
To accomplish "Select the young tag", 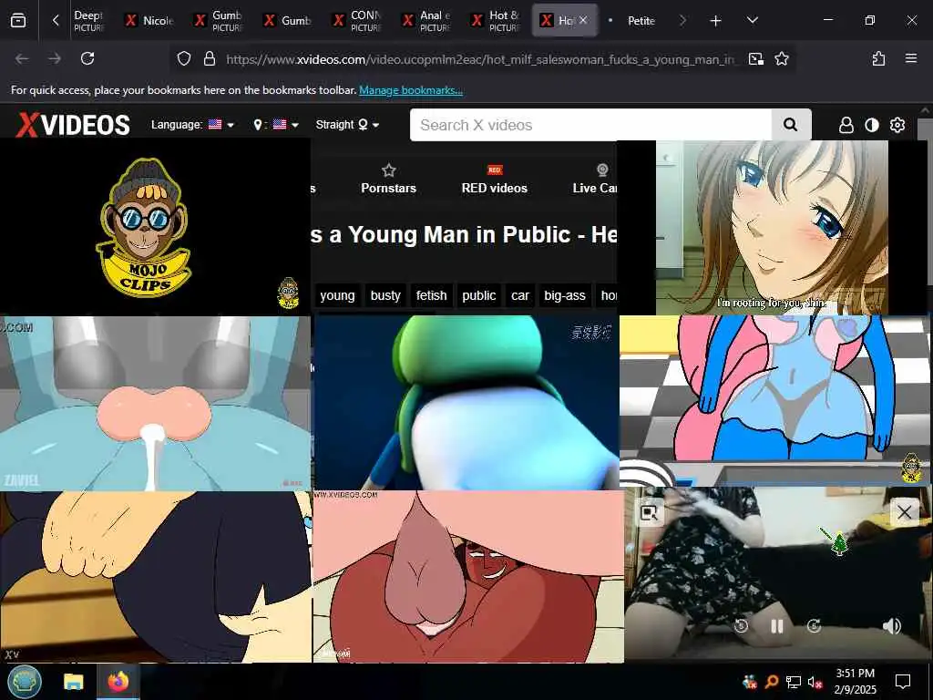I will (337, 296).
